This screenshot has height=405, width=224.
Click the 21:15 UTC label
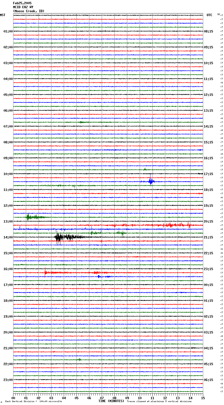(x=208, y=237)
